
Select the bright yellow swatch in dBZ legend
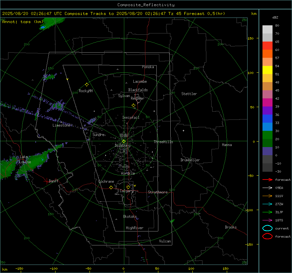tap(267, 70)
